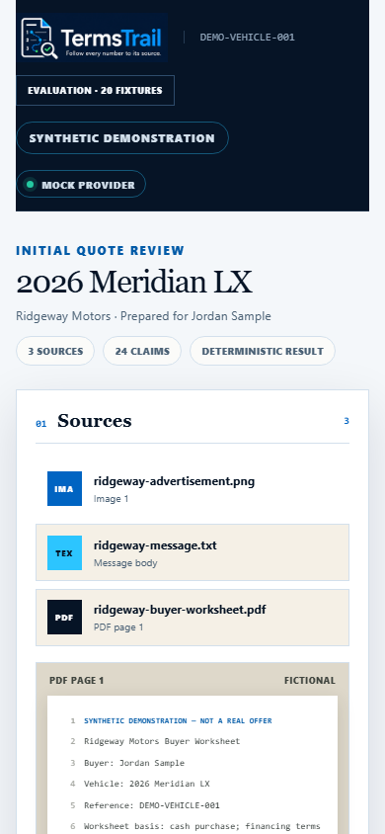Click 'Ridgeway Motors · Prepared for Jordan Sample'
Image resolution: width=385 pixels, height=834 pixels.
[x=143, y=316]
